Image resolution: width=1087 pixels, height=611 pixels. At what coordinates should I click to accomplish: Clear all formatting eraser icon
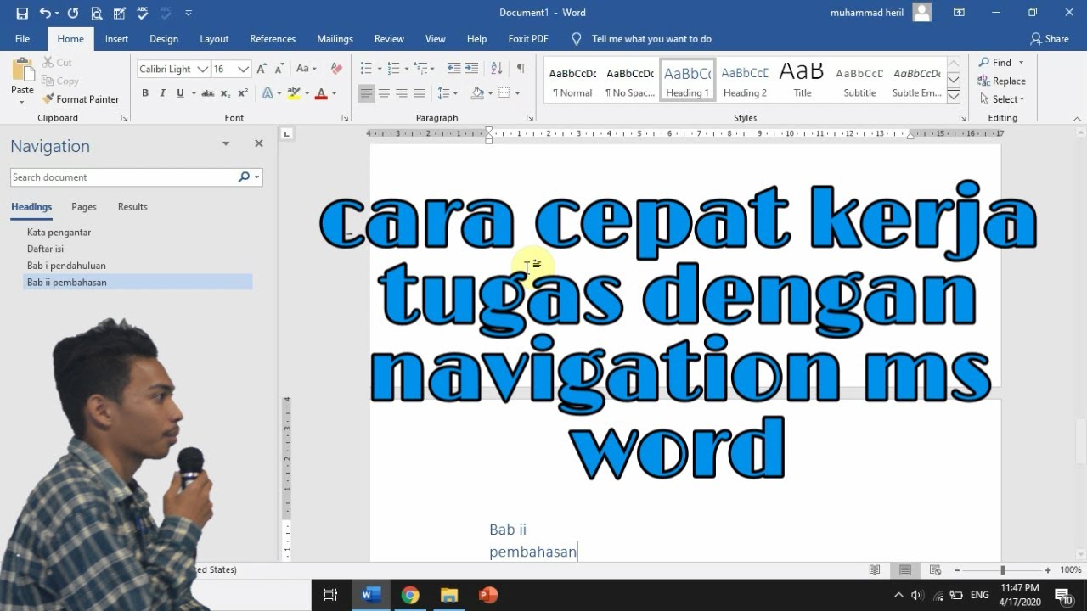coord(336,69)
